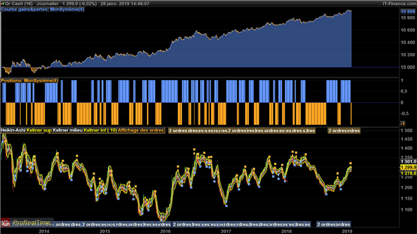The height and width of the screenshot is (234, 417).
Task: Open Courbe gains&pertes: MonSystème(4) label
Action: tap(42, 9)
